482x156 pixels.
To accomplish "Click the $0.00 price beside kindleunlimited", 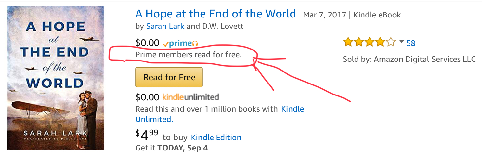I will tap(147, 97).
